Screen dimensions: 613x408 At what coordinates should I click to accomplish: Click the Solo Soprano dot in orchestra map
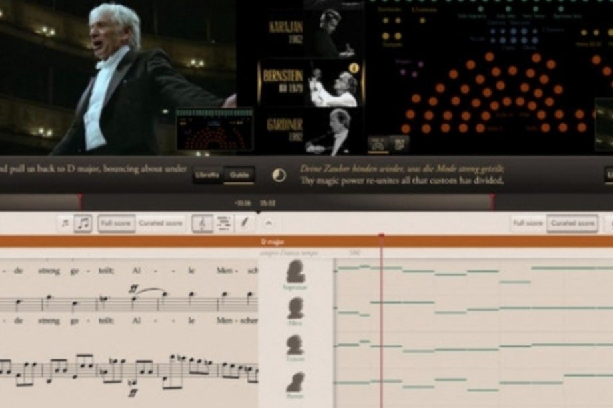(481, 9)
